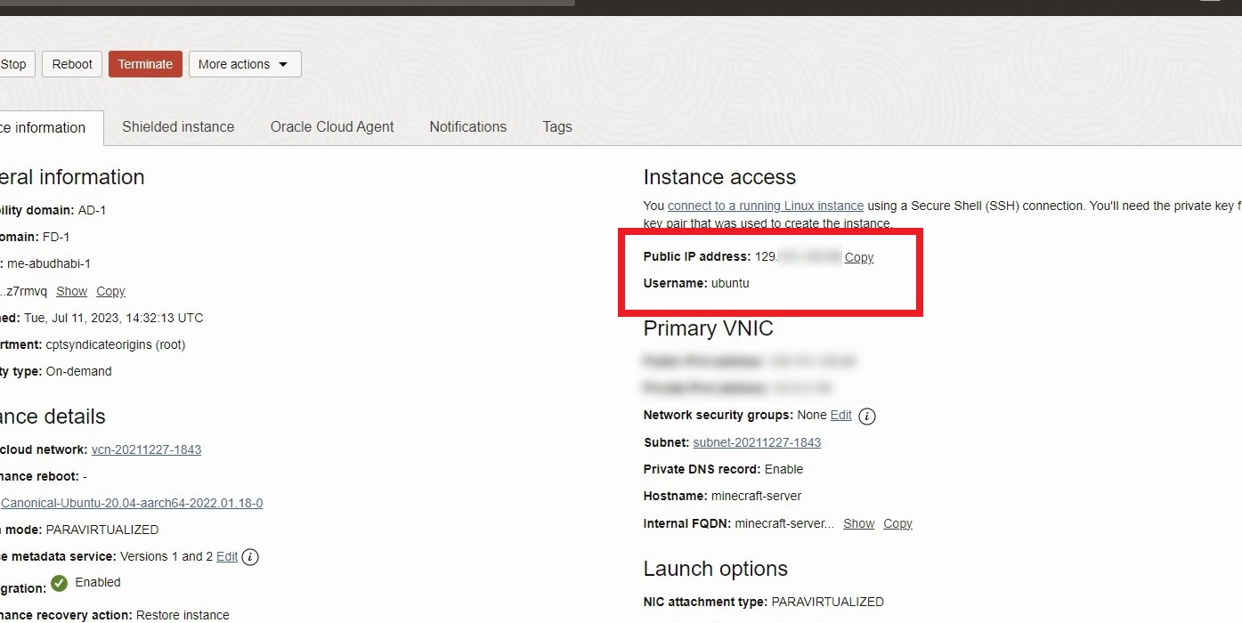The height and width of the screenshot is (623, 1242).
Task: Click the info icon next to metadata service Edit
Action: click(x=250, y=556)
